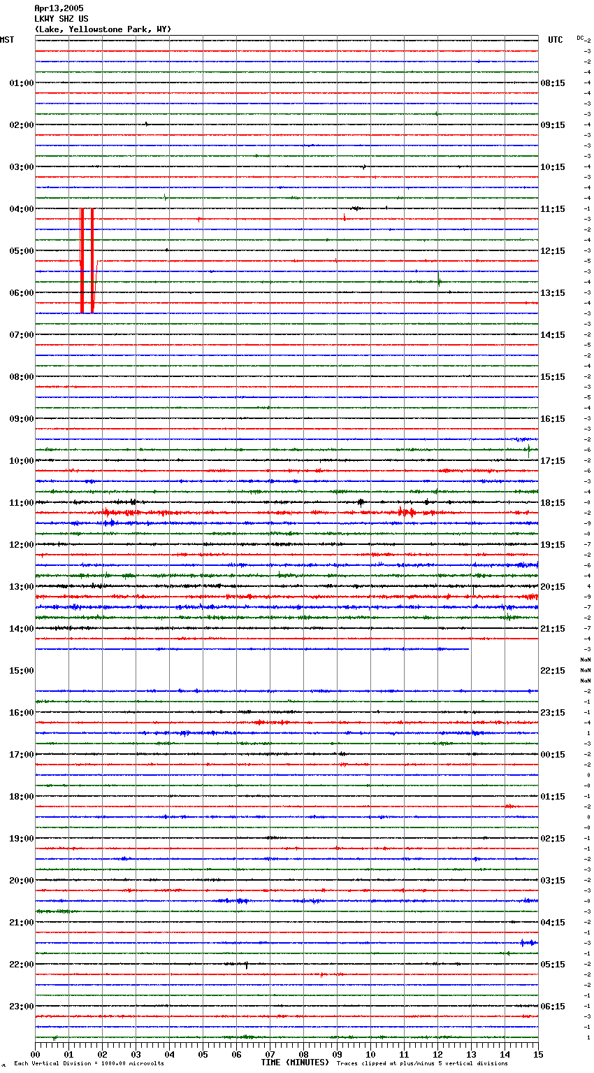Select the 22:00 MST time label
This screenshot has height=1073, width=594.
pos(22,965)
